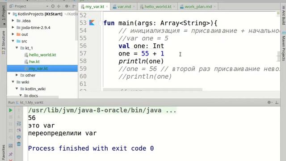The image size is (286, 161).
Task: Click console line 'переопределили var'
Action: [x=63, y=133]
